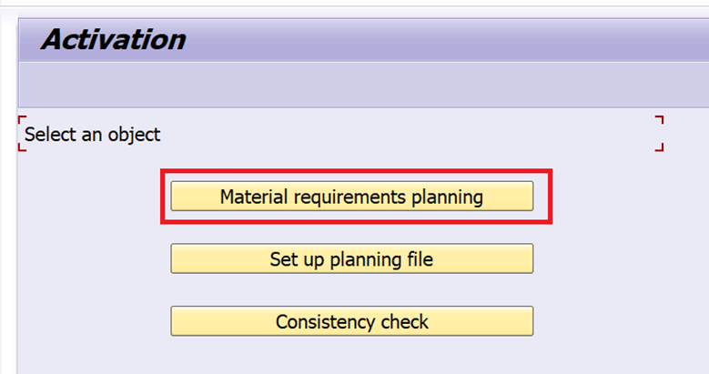
Task: Click the bottom-left red frame corner bracket
Action: tap(22, 147)
